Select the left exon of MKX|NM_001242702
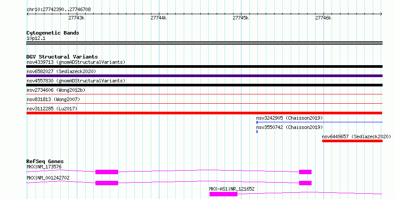The image size is (395, 199). tap(107, 183)
